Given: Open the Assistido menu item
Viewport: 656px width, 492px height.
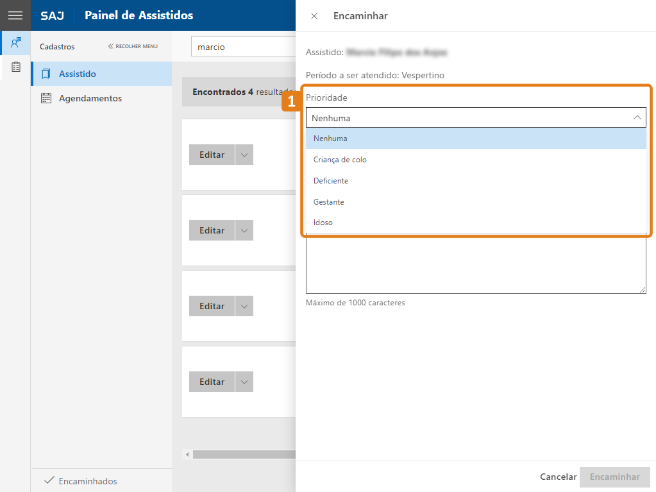Looking at the screenshot, I should point(102,74).
